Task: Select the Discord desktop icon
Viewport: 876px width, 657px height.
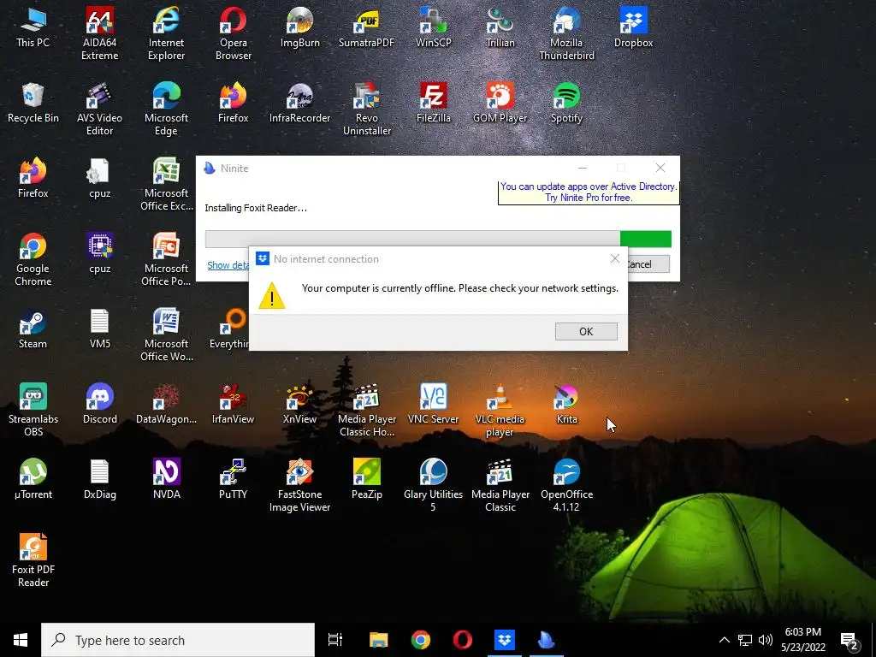Action: 99,404
